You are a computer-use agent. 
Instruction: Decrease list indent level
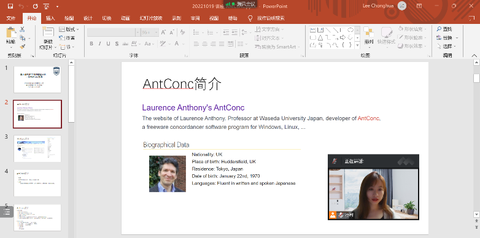click(x=226, y=33)
